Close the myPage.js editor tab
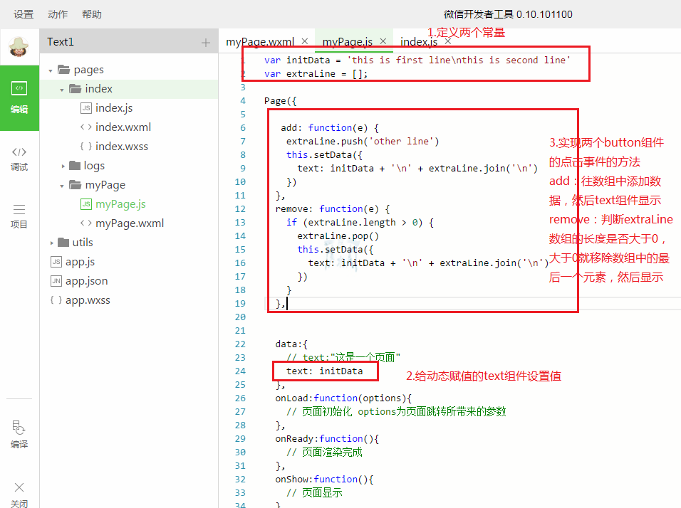Image resolution: width=681 pixels, height=508 pixels. point(383,41)
